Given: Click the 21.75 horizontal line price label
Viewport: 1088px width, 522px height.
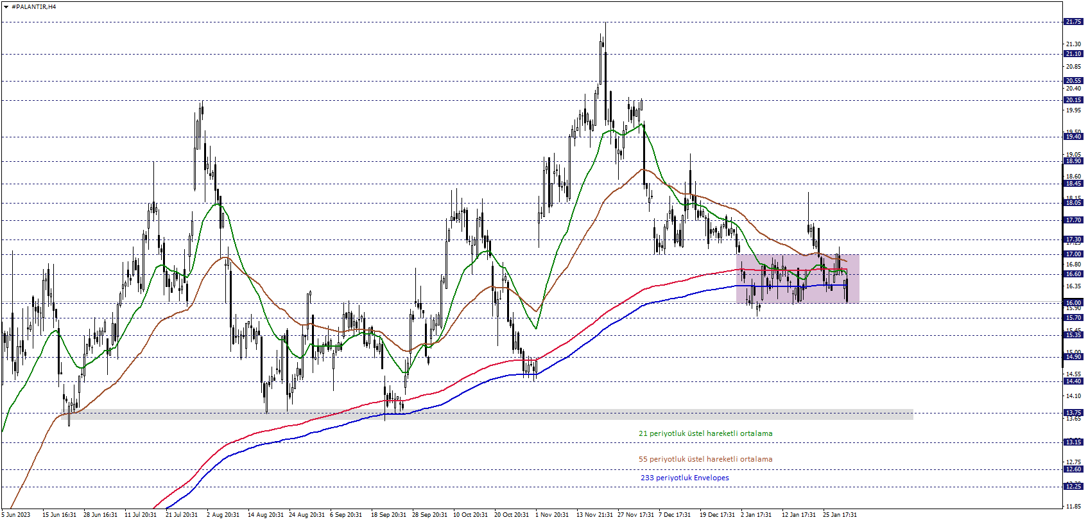Looking at the screenshot, I should [x=1073, y=22].
